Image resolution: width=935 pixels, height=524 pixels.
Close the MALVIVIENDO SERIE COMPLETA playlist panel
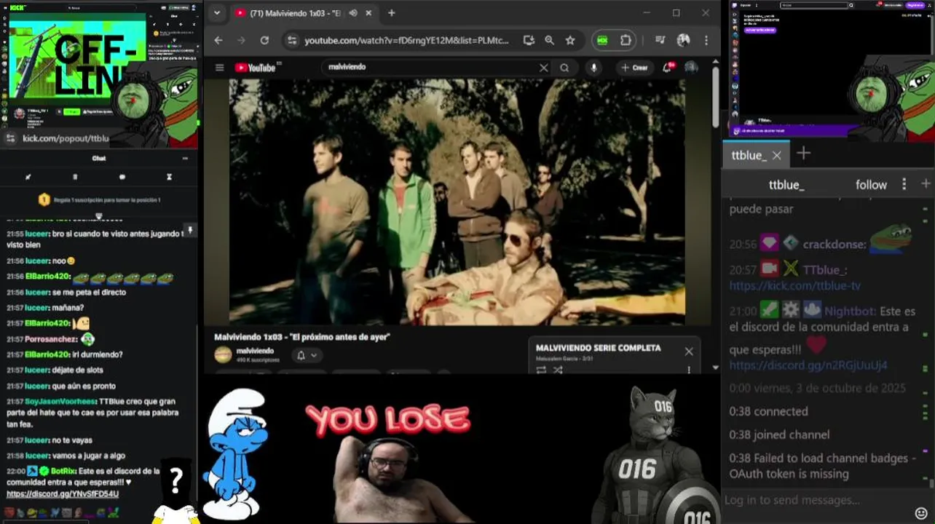689,352
